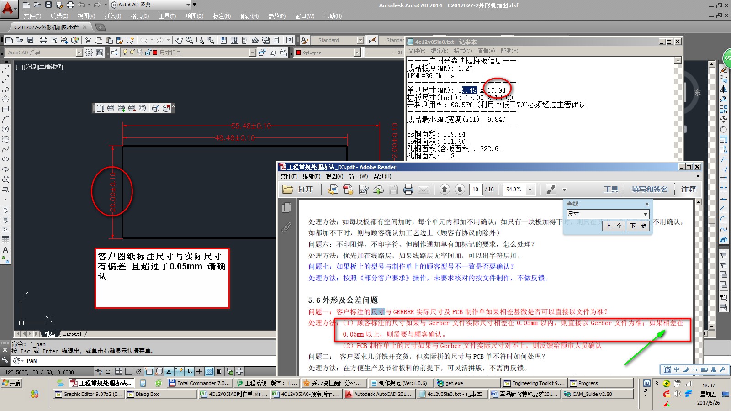Viewport: 731px width, 411px height.
Task: Click the print icon in Adobe Reader toolbar
Action: (x=408, y=189)
